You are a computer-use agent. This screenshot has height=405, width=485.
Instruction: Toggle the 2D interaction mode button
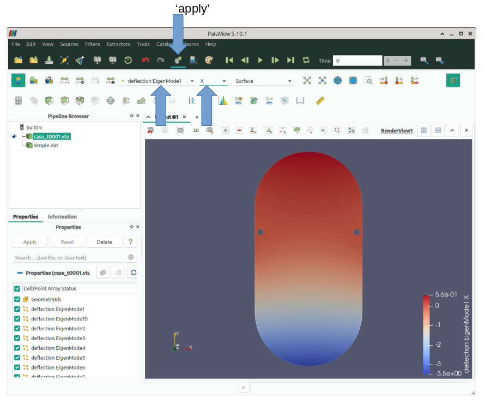(196, 130)
